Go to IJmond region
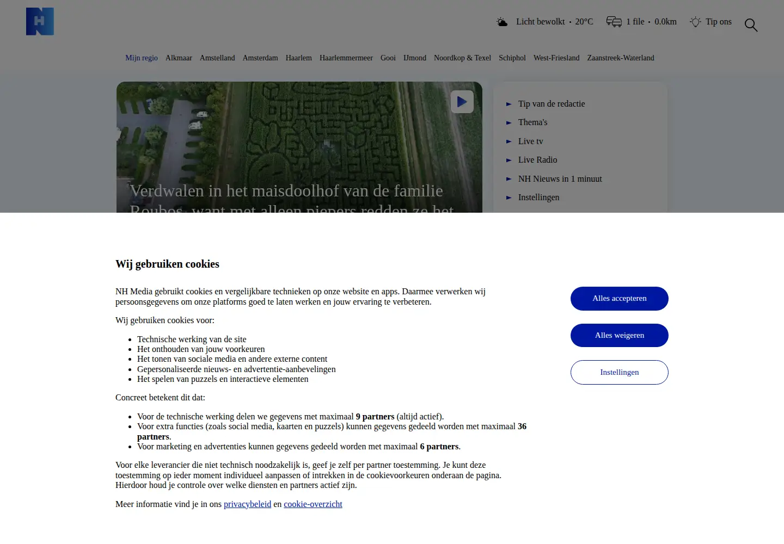This screenshot has width=784, height=544. pyautogui.click(x=415, y=58)
